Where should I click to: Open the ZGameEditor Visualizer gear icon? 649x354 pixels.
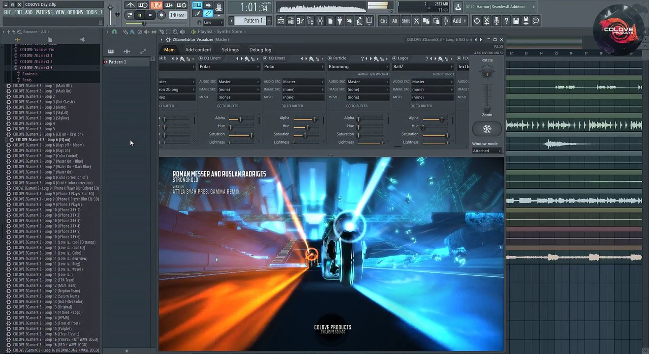pos(168,39)
